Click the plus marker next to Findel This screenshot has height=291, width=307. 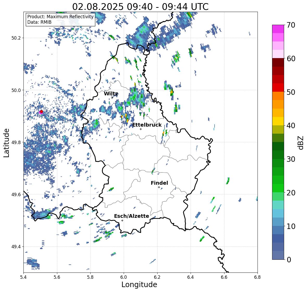pyautogui.click(x=159, y=187)
